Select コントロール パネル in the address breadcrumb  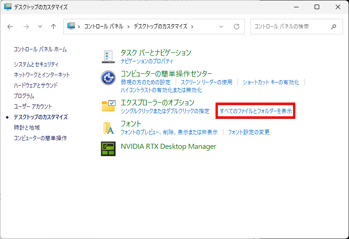(x=104, y=27)
